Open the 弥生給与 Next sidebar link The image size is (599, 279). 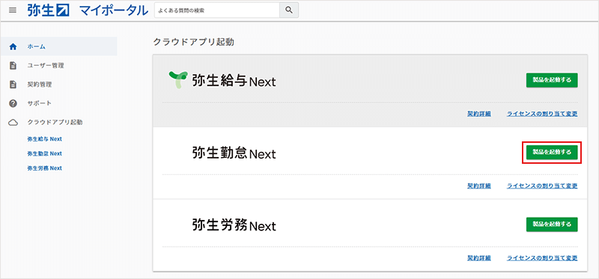pos(45,139)
